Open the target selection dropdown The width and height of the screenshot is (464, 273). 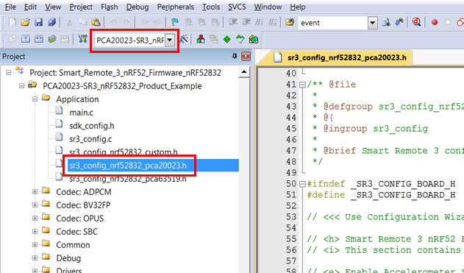[x=170, y=40]
